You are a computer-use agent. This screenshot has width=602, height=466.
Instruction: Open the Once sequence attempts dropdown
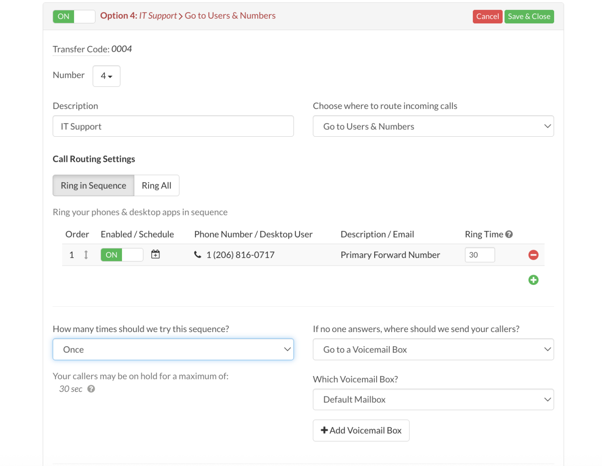pyautogui.click(x=173, y=349)
